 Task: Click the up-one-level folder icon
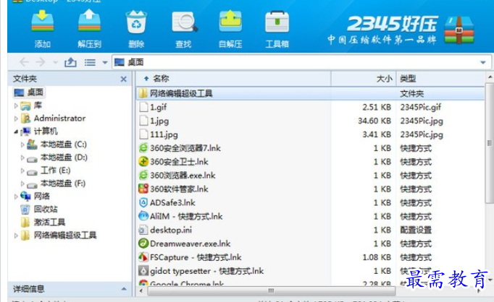coord(70,62)
